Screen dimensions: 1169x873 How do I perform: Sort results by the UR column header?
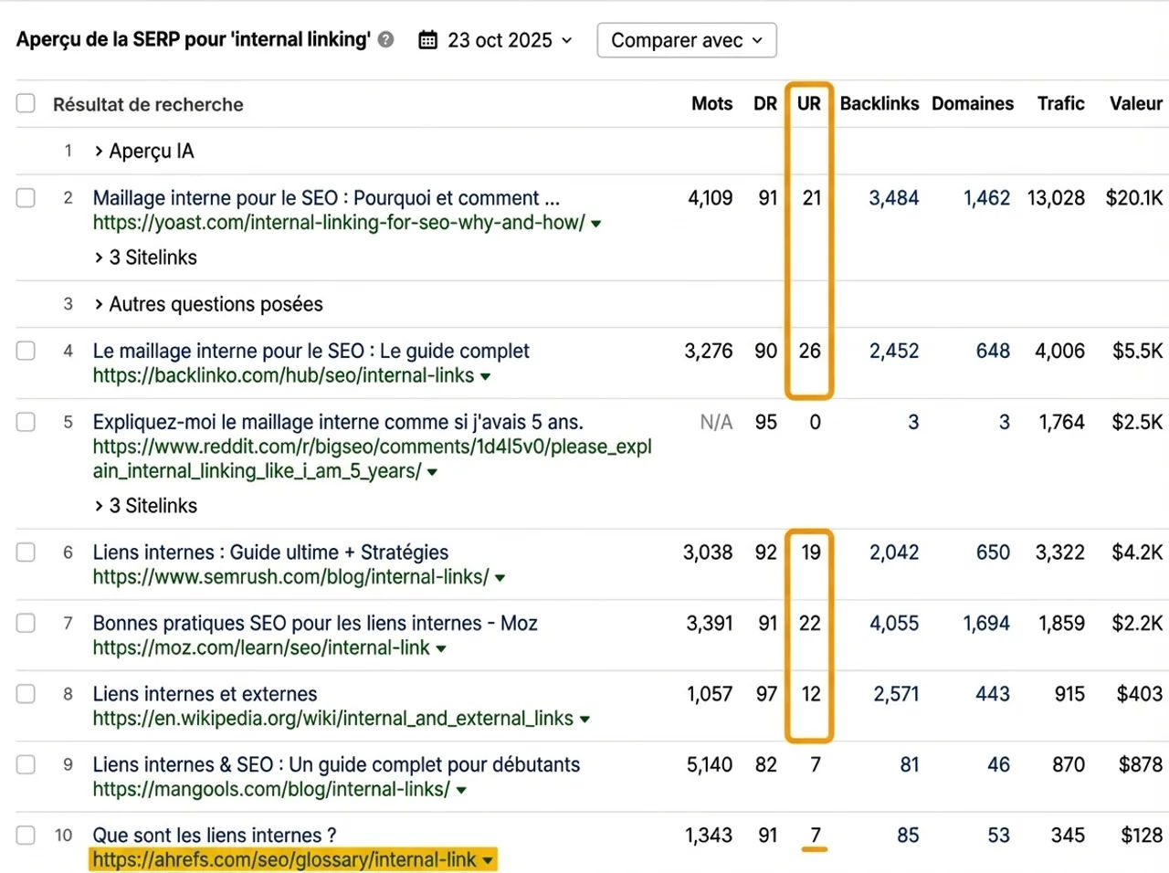point(808,103)
